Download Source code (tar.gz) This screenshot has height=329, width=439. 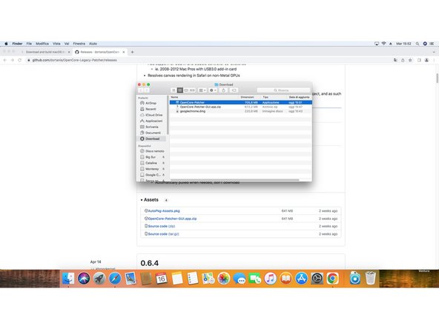tap(163, 234)
